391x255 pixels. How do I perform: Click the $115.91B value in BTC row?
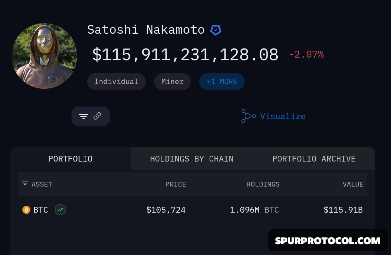[343, 210]
